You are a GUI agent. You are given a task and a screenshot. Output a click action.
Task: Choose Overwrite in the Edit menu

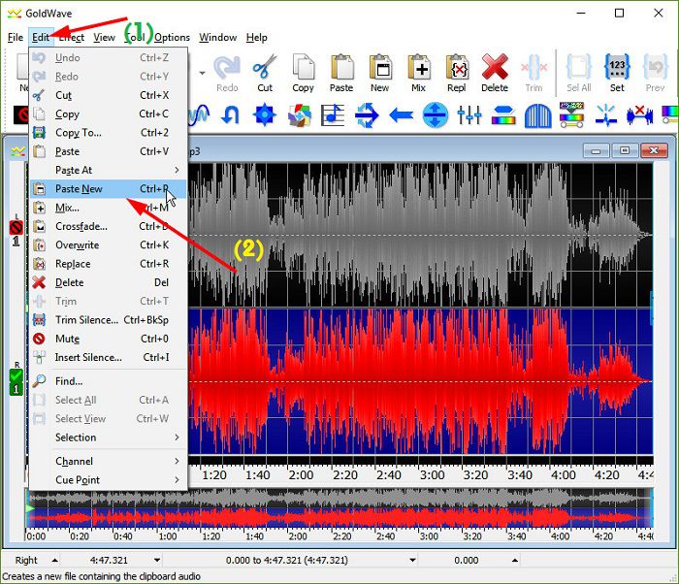pos(109,244)
